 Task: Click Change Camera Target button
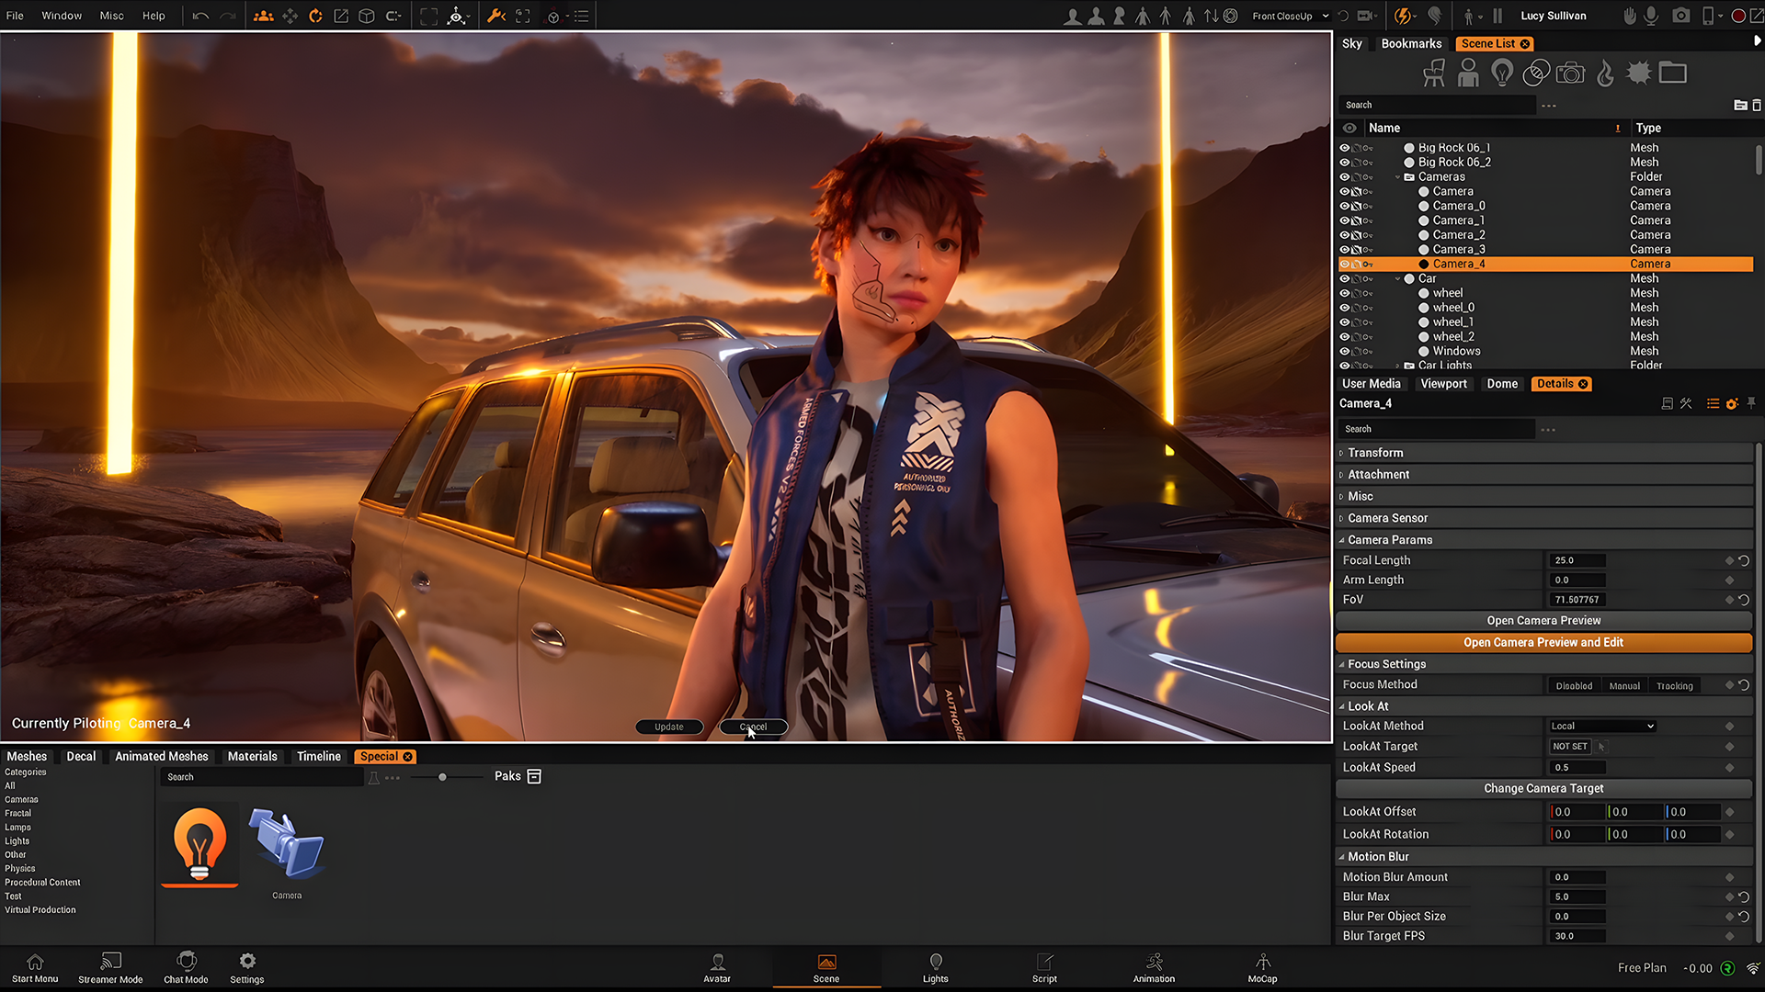tap(1543, 789)
